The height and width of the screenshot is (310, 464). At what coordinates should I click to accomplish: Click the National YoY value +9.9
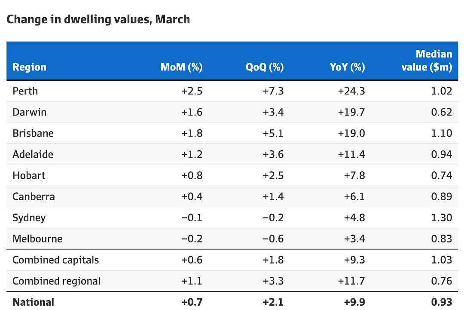[354, 302]
